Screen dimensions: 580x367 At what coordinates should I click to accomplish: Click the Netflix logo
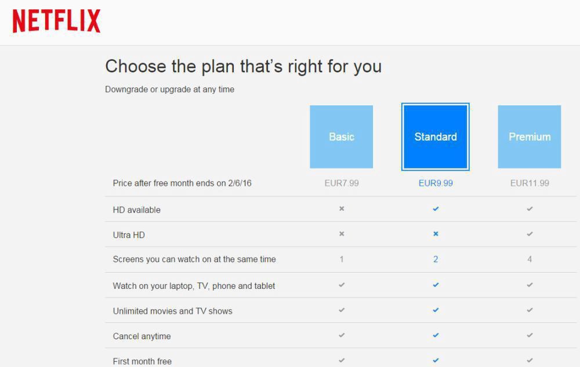[x=56, y=21]
